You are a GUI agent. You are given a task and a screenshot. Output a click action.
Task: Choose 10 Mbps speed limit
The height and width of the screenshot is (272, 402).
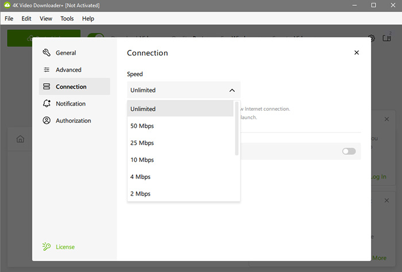[x=180, y=160]
